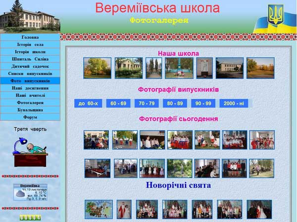Select the 'до 60-х' graduates button
The image size is (297, 222).
(88, 104)
